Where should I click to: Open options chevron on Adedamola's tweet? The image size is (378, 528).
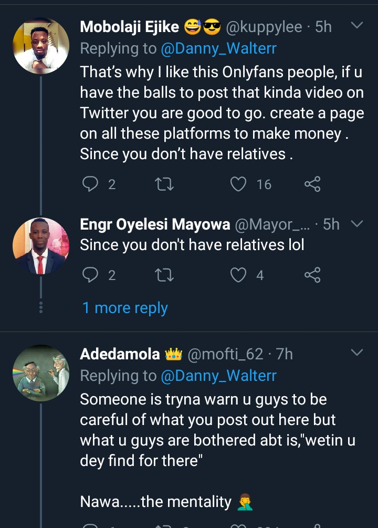coord(357,353)
